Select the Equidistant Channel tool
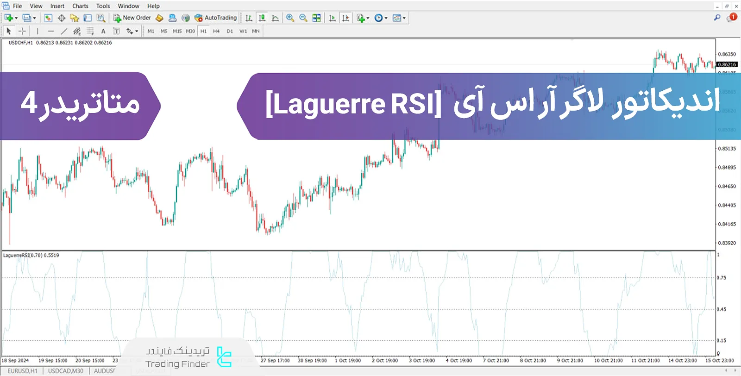 [77, 31]
